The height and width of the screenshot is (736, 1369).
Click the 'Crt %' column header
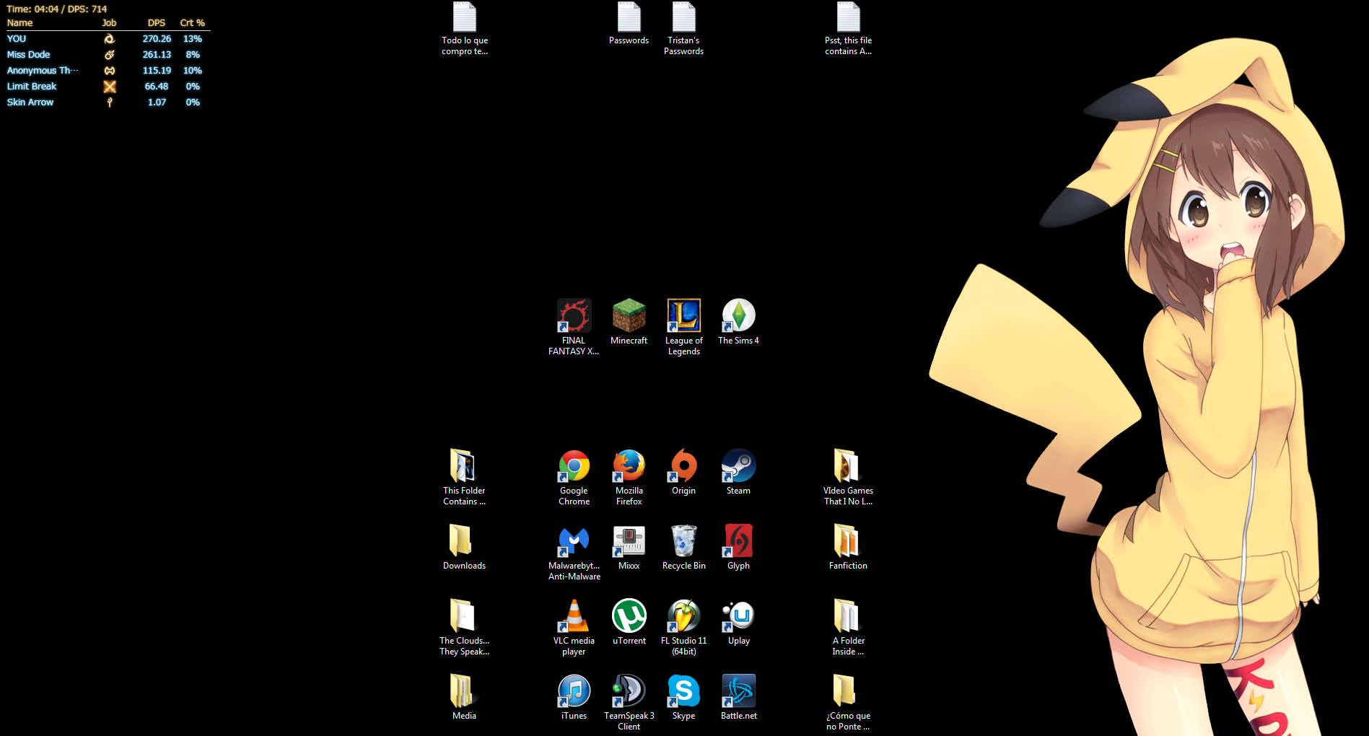click(193, 23)
